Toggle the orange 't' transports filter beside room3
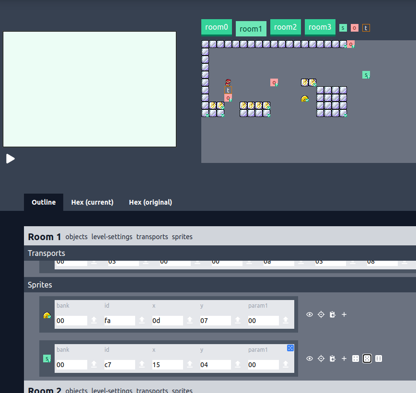Image resolution: width=416 pixels, height=393 pixels. click(x=366, y=28)
